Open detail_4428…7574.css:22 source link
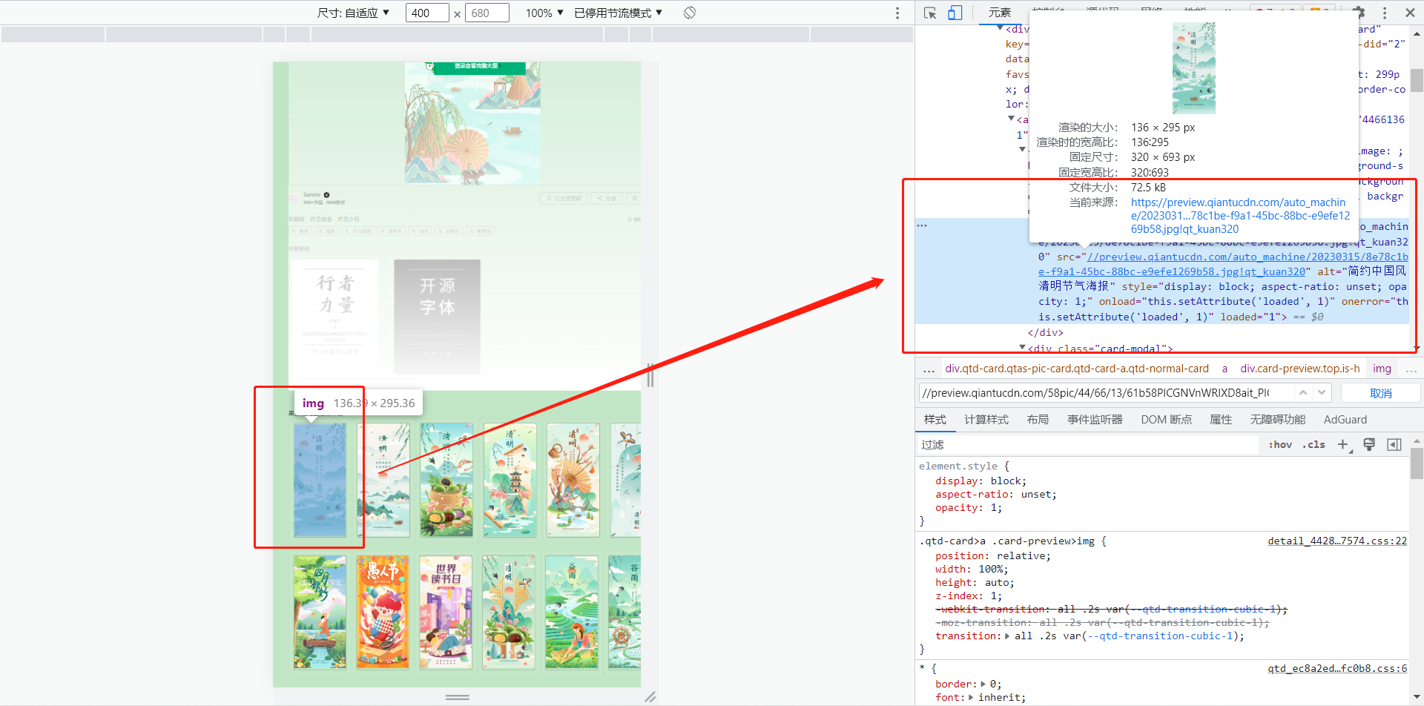Screen dimensions: 1424x706 (1337, 541)
